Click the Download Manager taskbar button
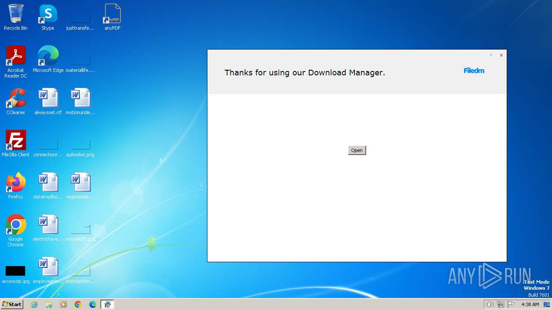The image size is (552, 310). pos(107,304)
